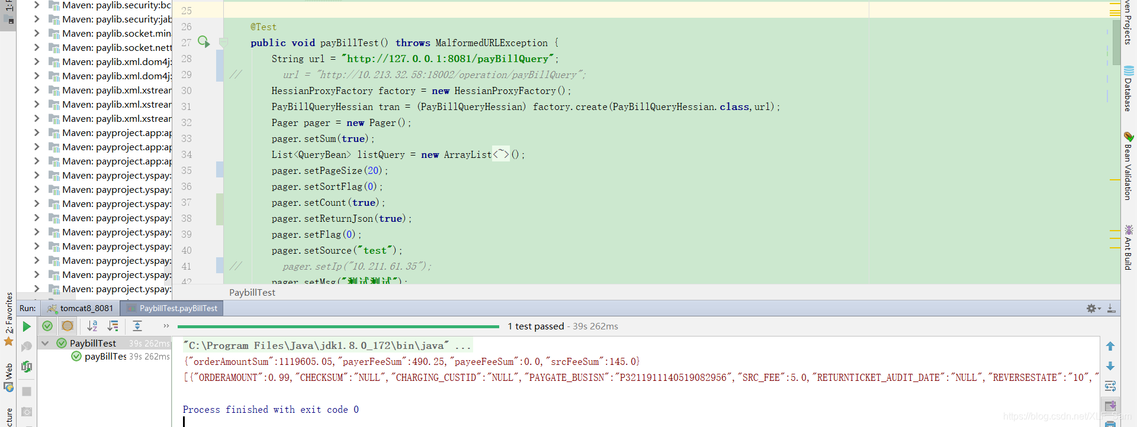Expand all test tree nodes
This screenshot has width=1137, height=427.
(137, 326)
